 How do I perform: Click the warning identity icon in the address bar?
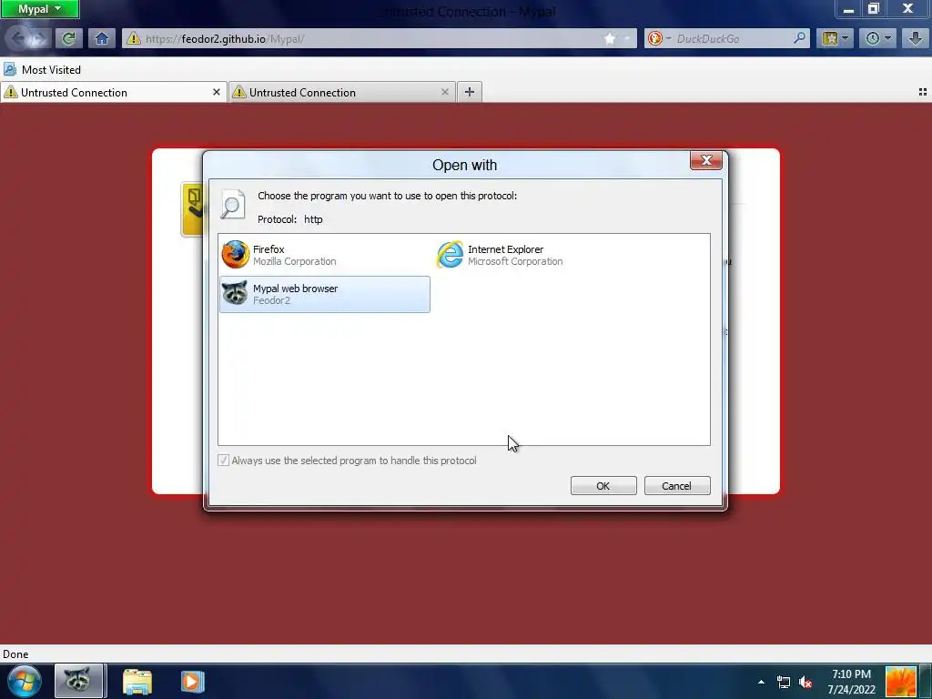(134, 38)
